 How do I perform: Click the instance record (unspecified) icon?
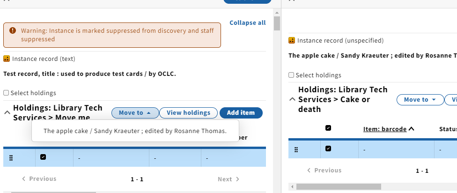291,40
